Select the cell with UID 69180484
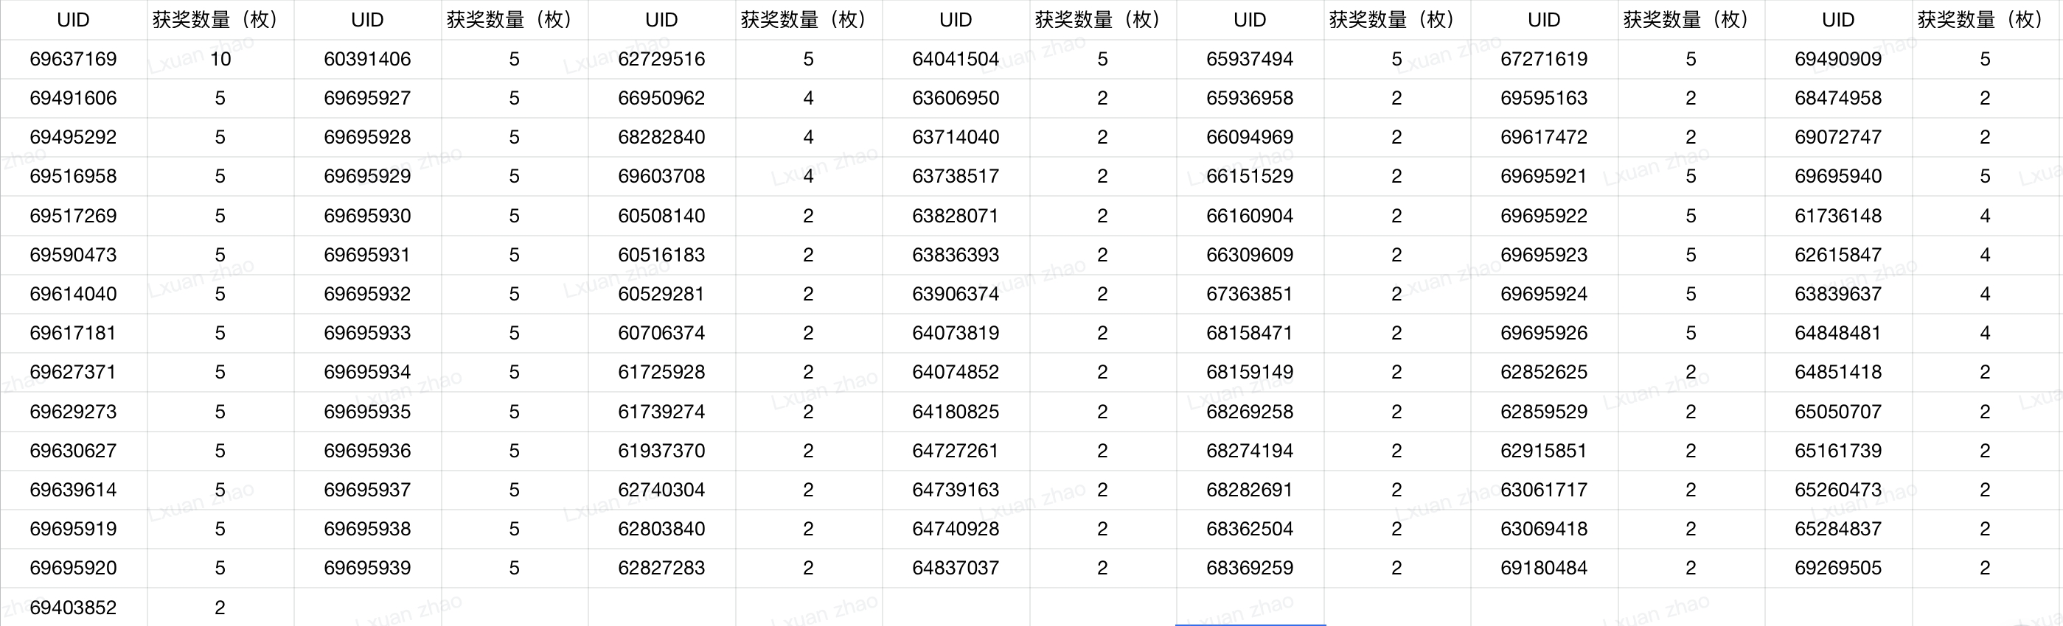 point(1543,569)
